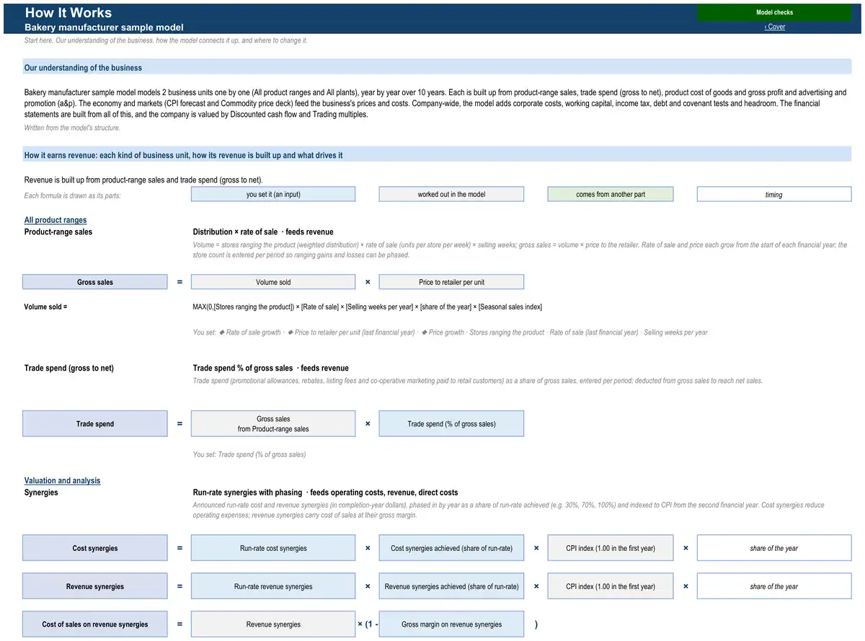This screenshot has width=865, height=641.
Task: Click the Revenue synergies box in the Cost of sales row
Action: tap(273, 624)
